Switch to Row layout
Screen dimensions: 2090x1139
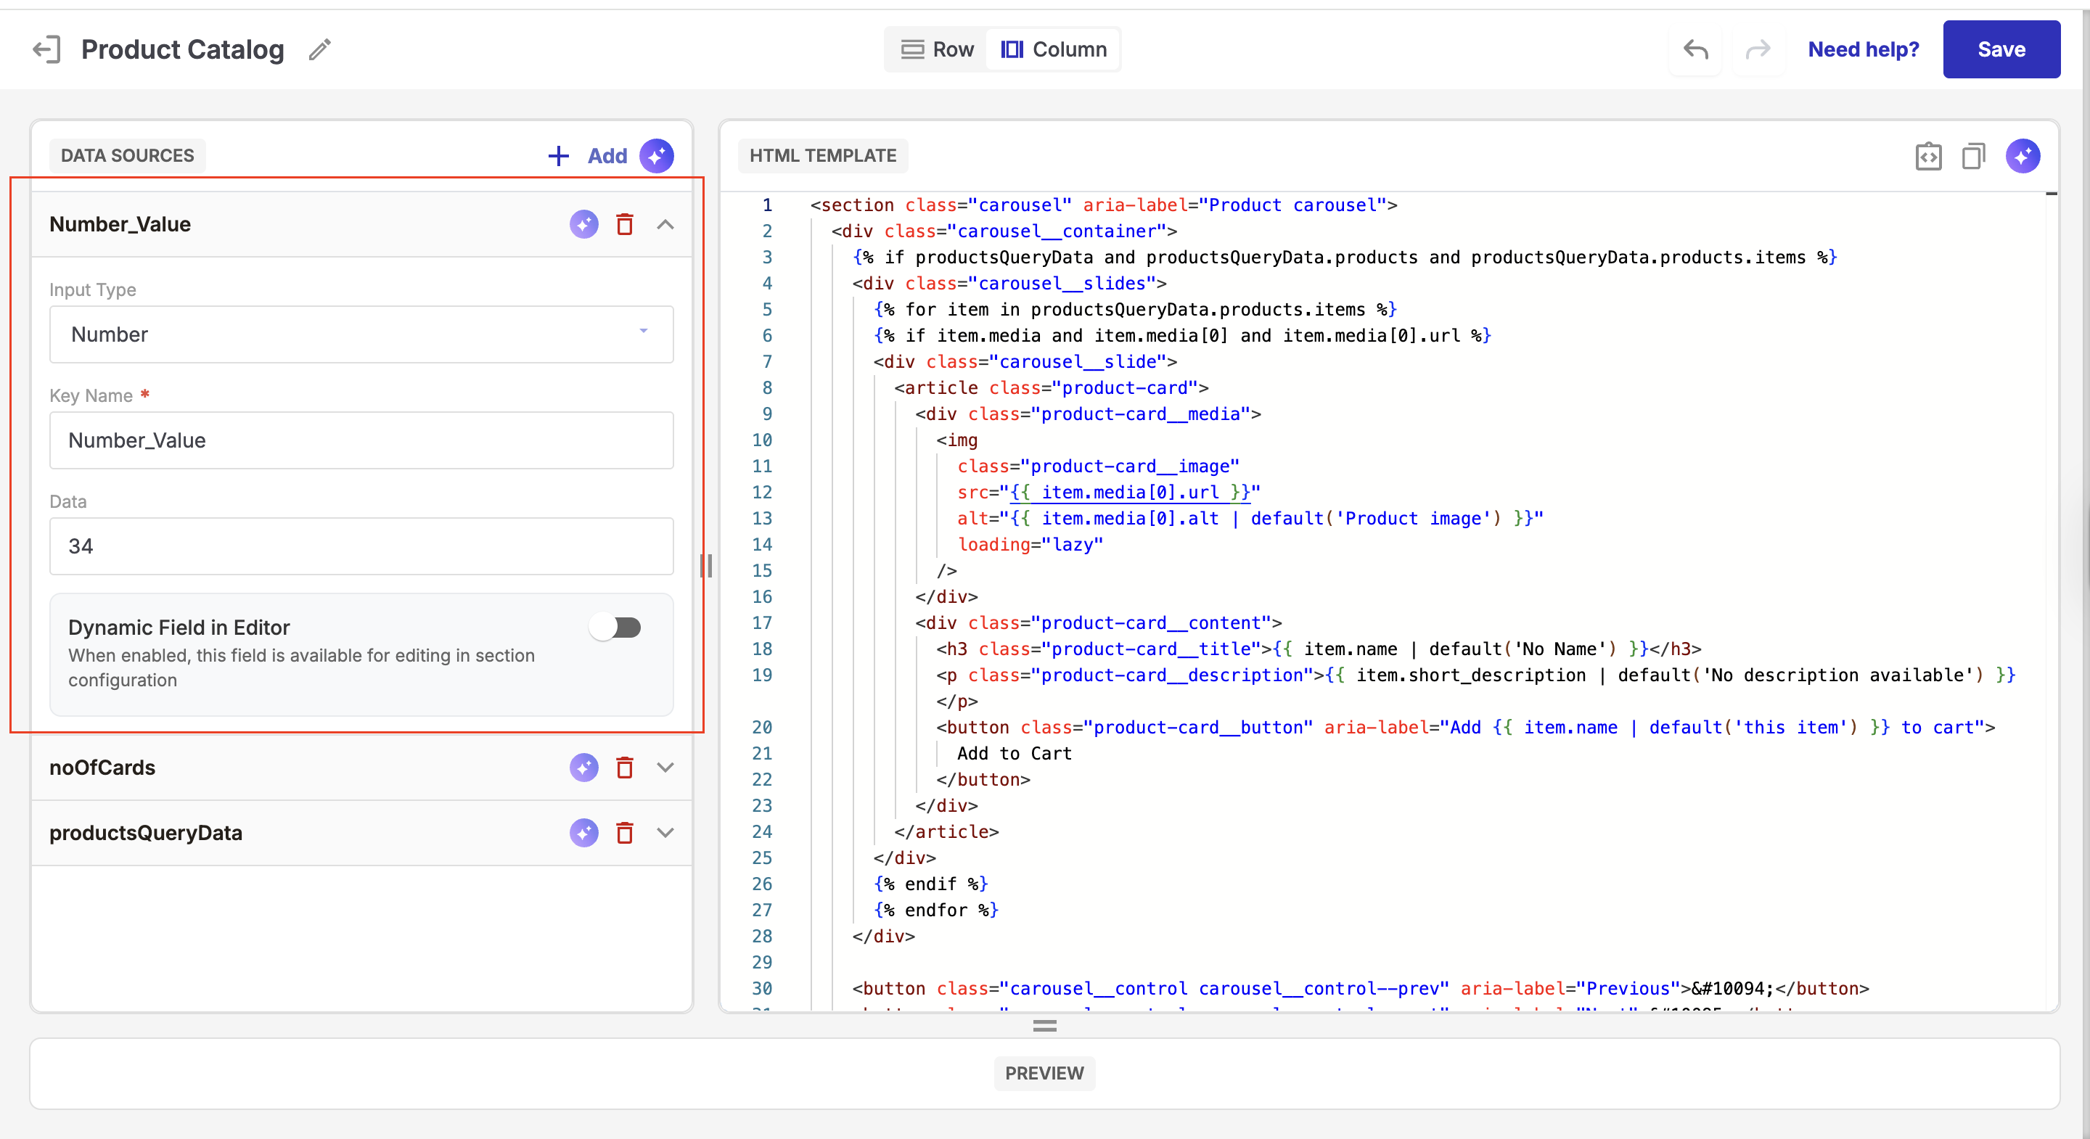pyautogui.click(x=937, y=49)
